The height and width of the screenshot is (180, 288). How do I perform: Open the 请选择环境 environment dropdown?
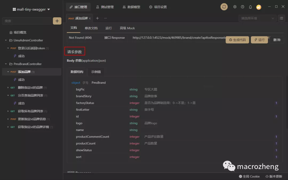(257, 18)
